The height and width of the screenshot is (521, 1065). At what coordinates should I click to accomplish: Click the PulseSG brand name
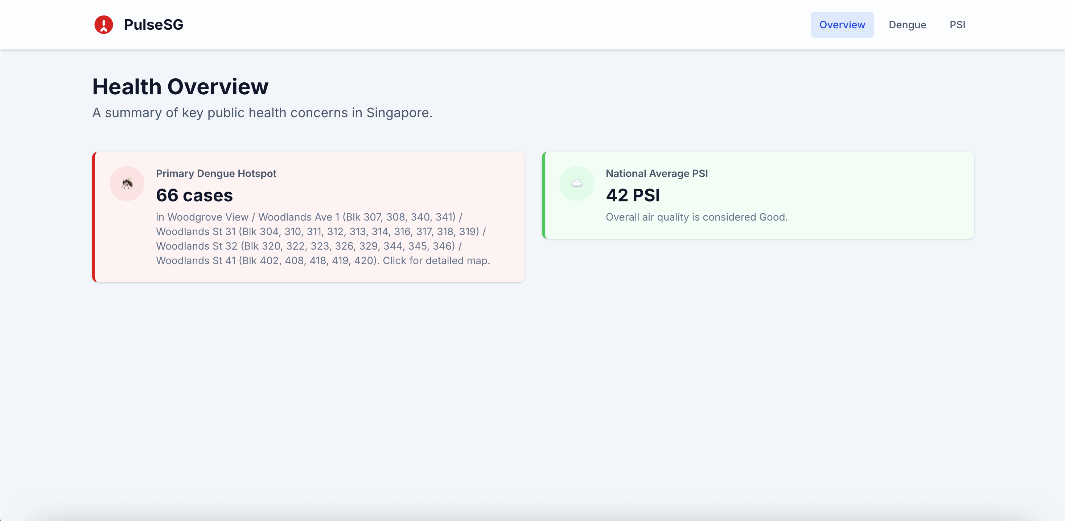153,25
